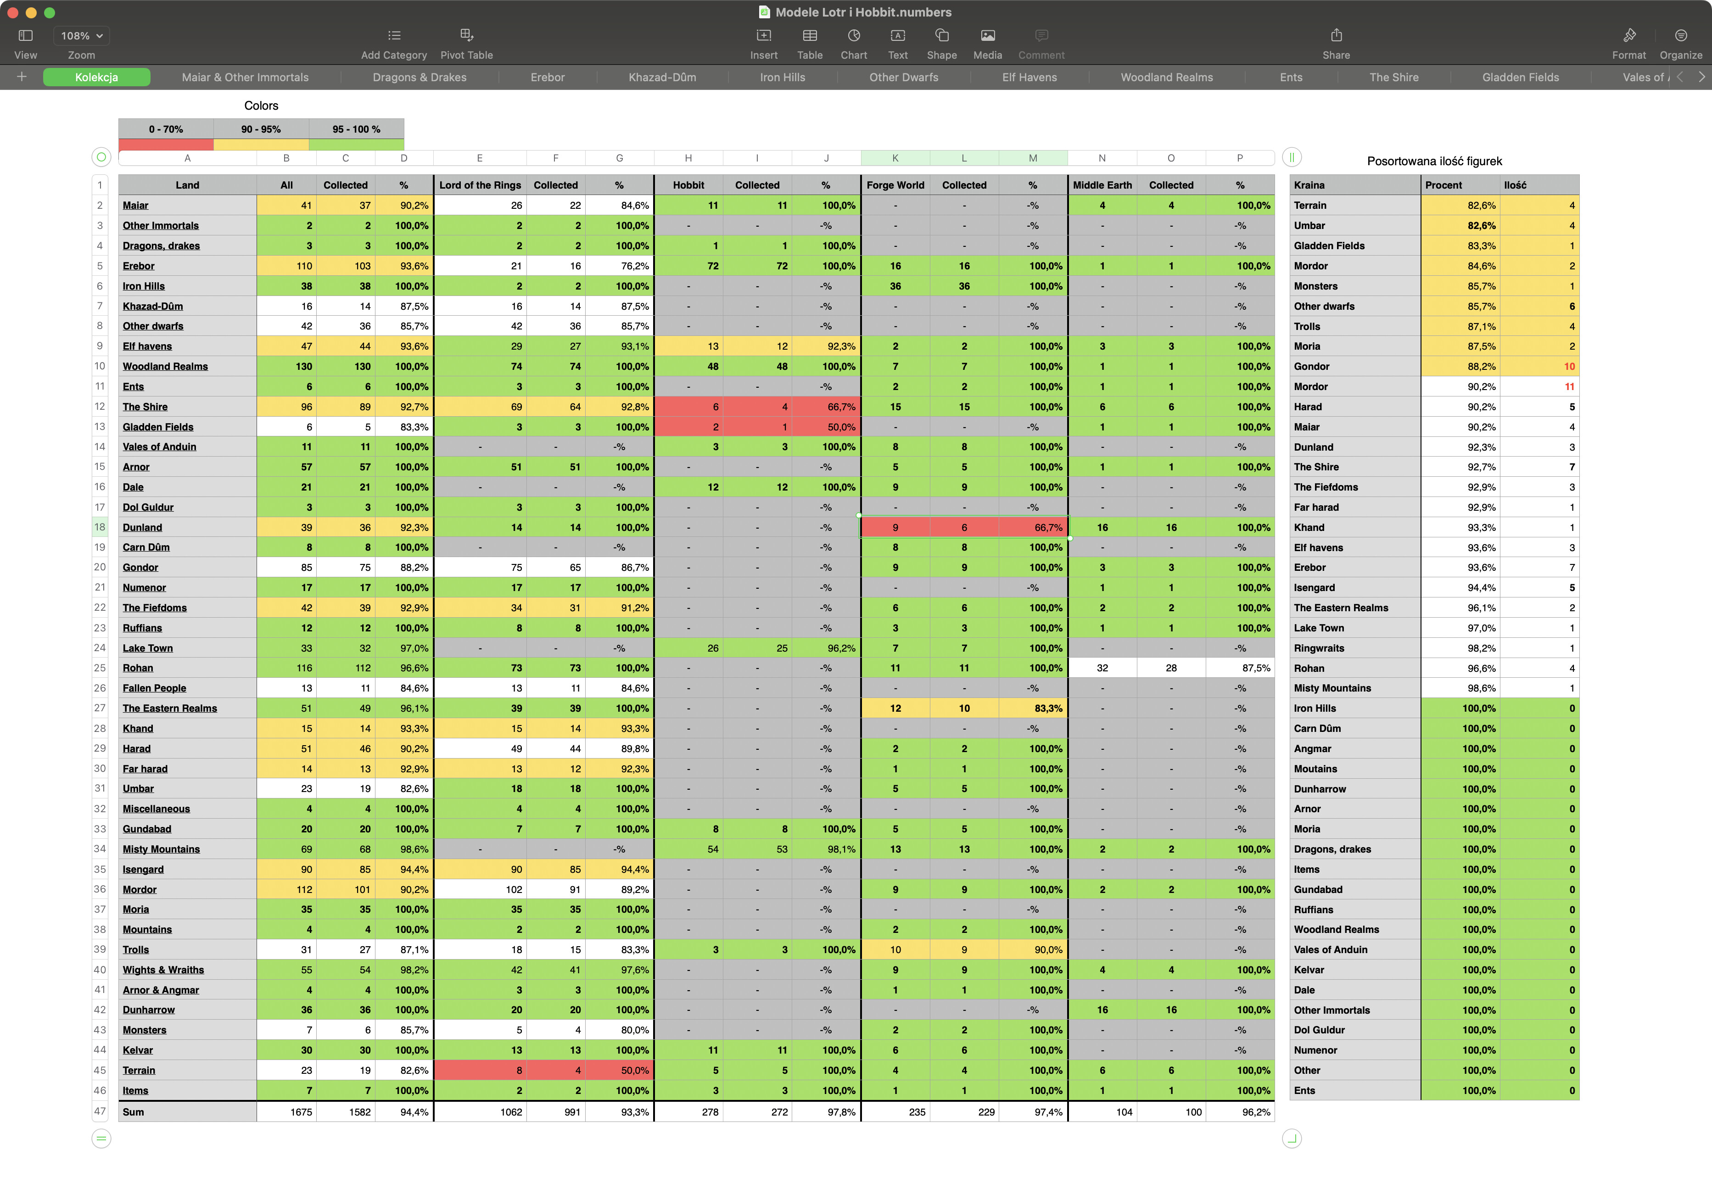1712x1194 pixels.
Task: Open the Gondor link in Land column
Action: (x=140, y=567)
